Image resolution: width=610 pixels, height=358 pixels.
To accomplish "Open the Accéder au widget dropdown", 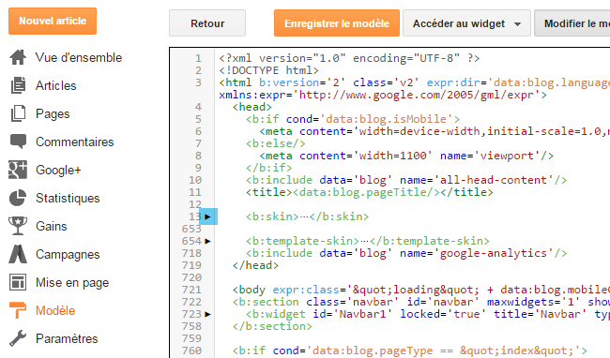I will (x=466, y=23).
